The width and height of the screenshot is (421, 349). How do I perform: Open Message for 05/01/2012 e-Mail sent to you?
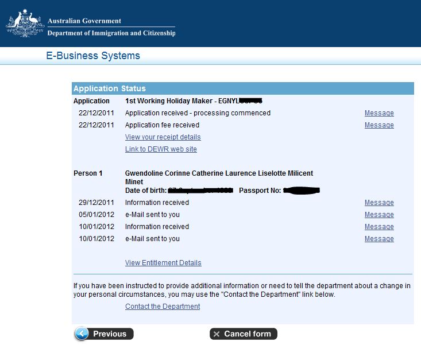[x=379, y=215]
